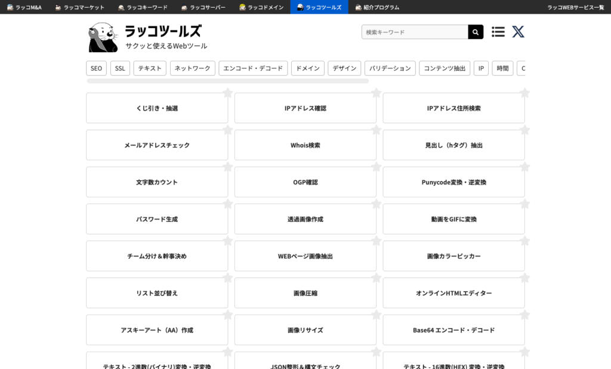
Task: Favorite star on Base64 エンコード・デコード card
Action: (524, 315)
